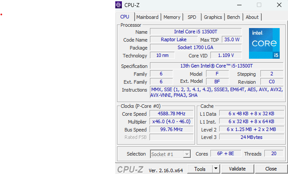This screenshot has width=288, height=174.
Task: Open the Graphics tab
Action: (x=213, y=17)
